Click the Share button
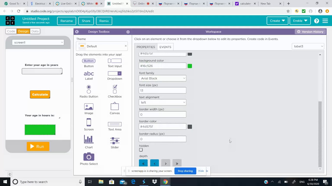The width and height of the screenshot is (332, 186). coord(86,21)
